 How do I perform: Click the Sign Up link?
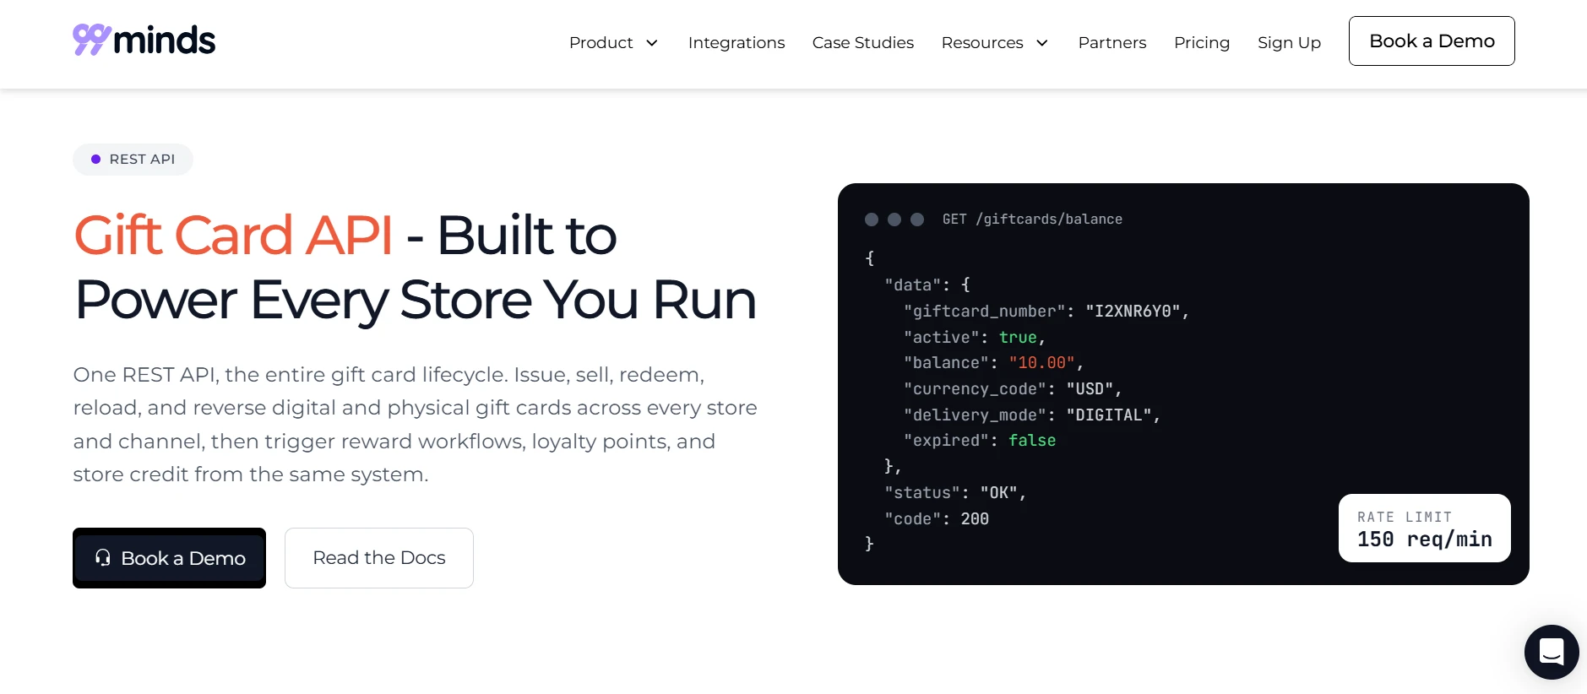[1289, 42]
